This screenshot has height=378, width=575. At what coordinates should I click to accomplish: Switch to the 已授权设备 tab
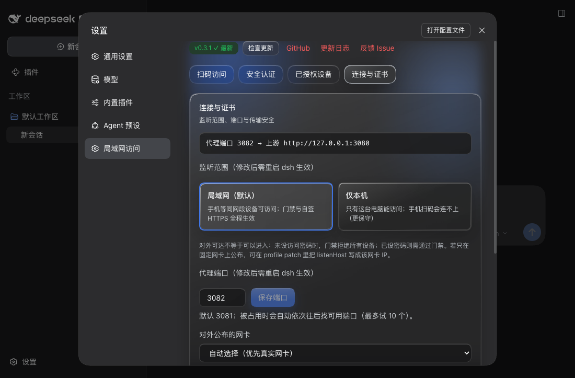[314, 74]
